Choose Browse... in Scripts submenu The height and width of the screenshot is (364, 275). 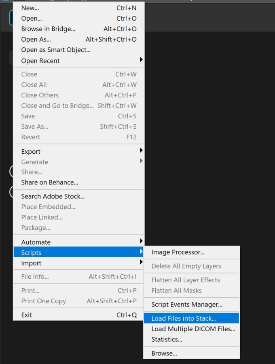coord(191,353)
